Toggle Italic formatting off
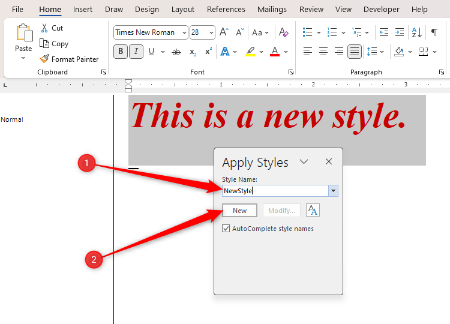Image resolution: width=450 pixels, height=324 pixels. (136, 52)
